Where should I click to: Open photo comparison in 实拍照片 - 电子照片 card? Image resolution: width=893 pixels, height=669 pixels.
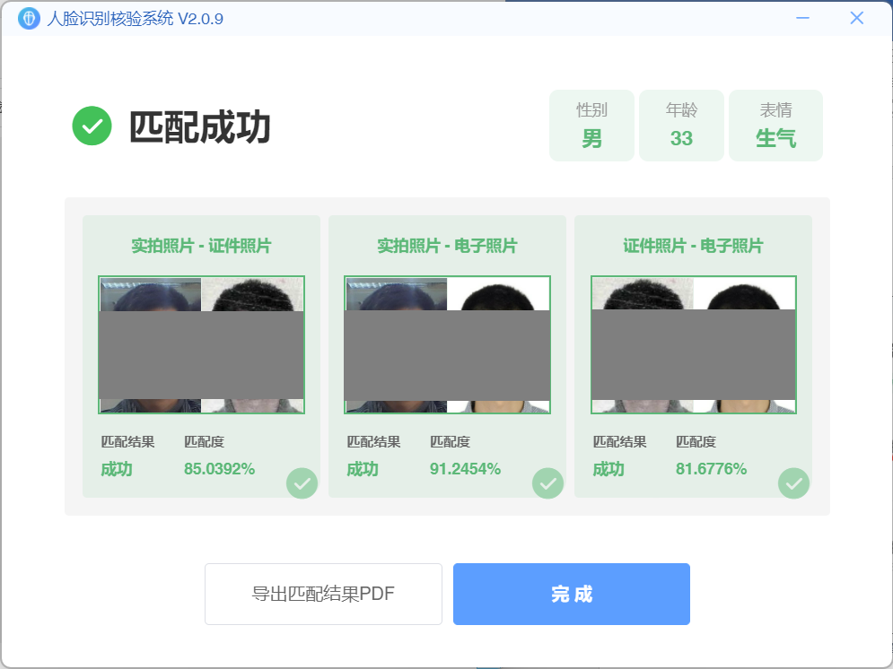coord(447,344)
